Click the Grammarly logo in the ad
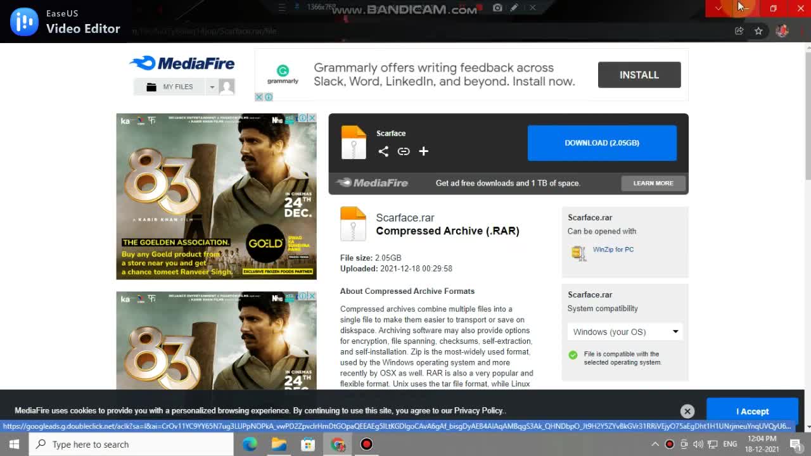 (x=283, y=74)
